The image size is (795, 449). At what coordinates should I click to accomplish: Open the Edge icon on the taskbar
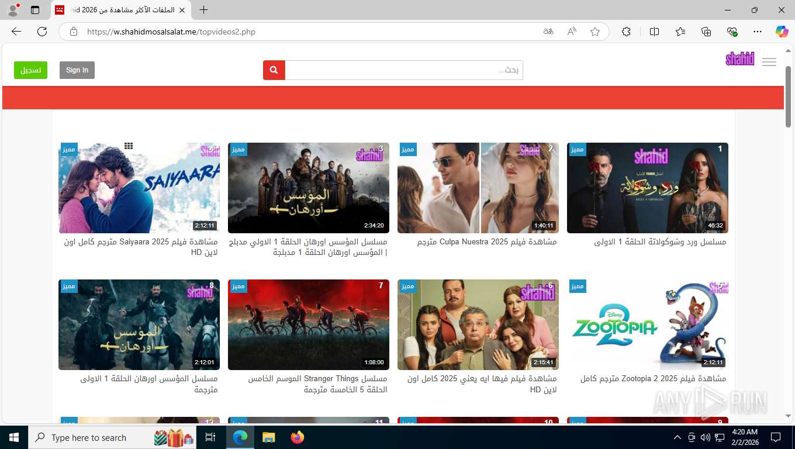240,437
